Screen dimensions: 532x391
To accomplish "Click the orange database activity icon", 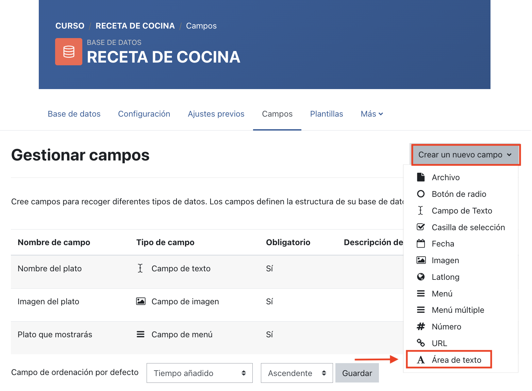I will (x=69, y=52).
